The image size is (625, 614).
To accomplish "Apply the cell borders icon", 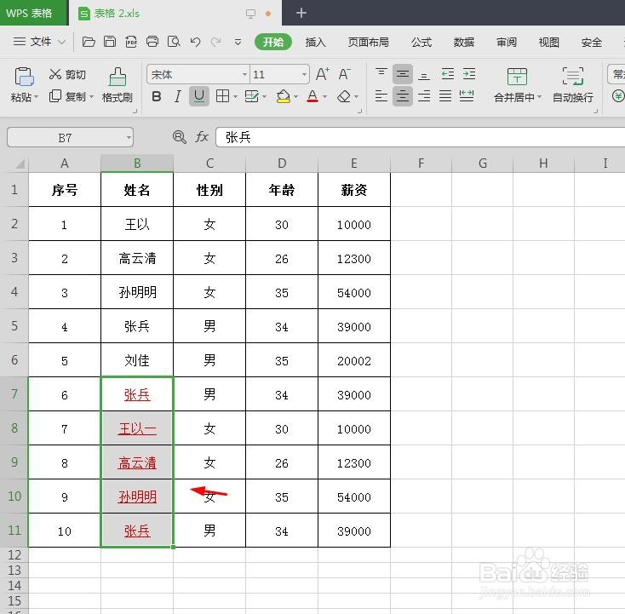I will (222, 96).
